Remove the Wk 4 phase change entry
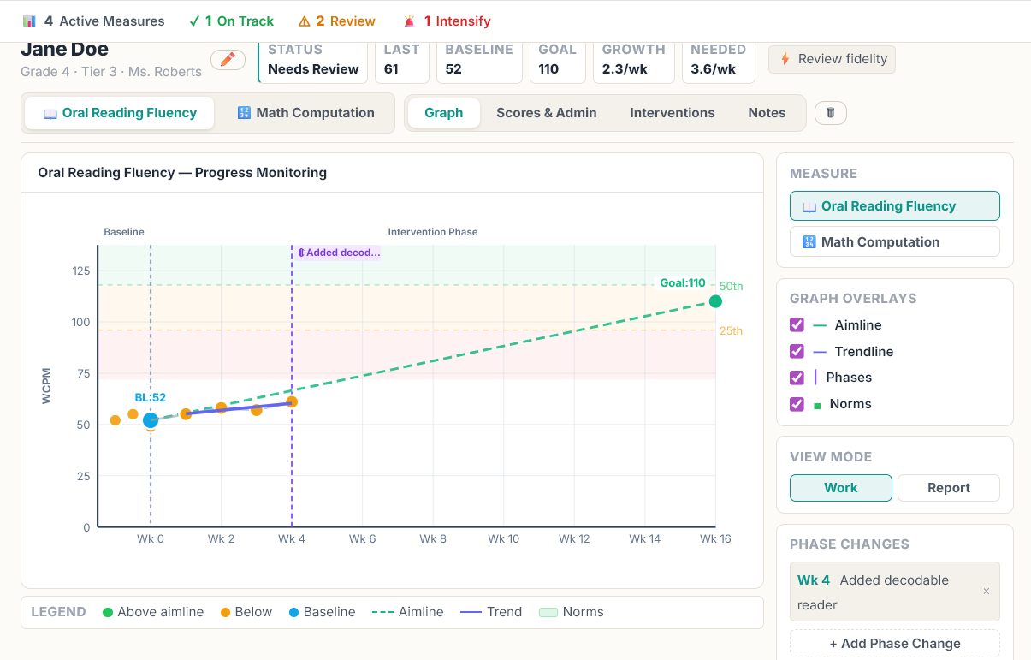The image size is (1031, 660). (x=986, y=592)
